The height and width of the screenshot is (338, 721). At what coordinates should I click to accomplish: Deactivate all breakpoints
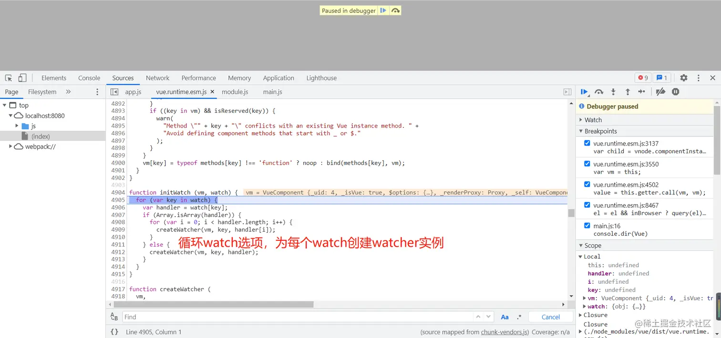point(660,92)
